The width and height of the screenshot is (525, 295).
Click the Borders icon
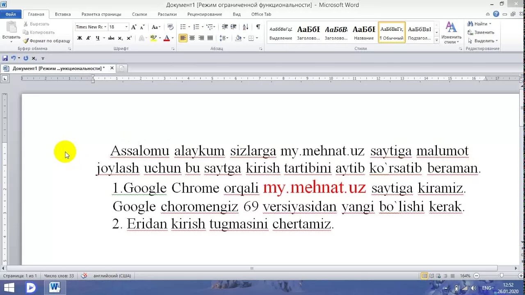[251, 38]
